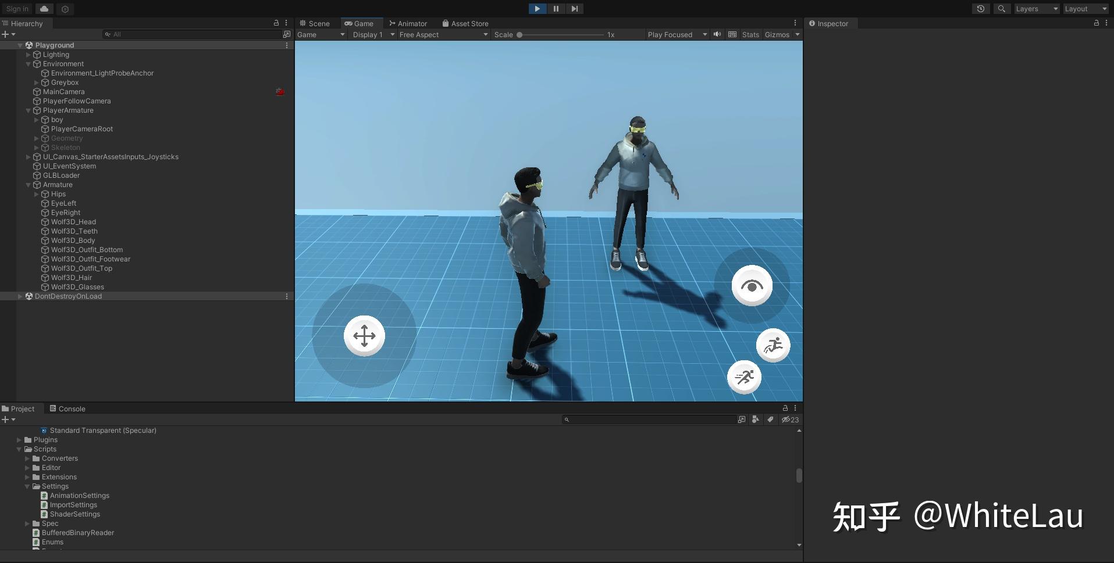Open the Layers dropdown
This screenshot has width=1114, height=563.
tap(1036, 9)
